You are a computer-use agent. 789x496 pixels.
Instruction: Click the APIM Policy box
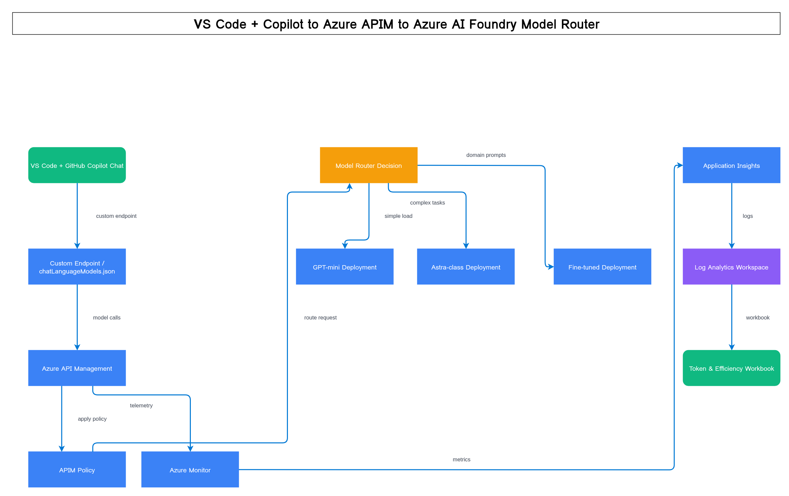[x=77, y=469]
